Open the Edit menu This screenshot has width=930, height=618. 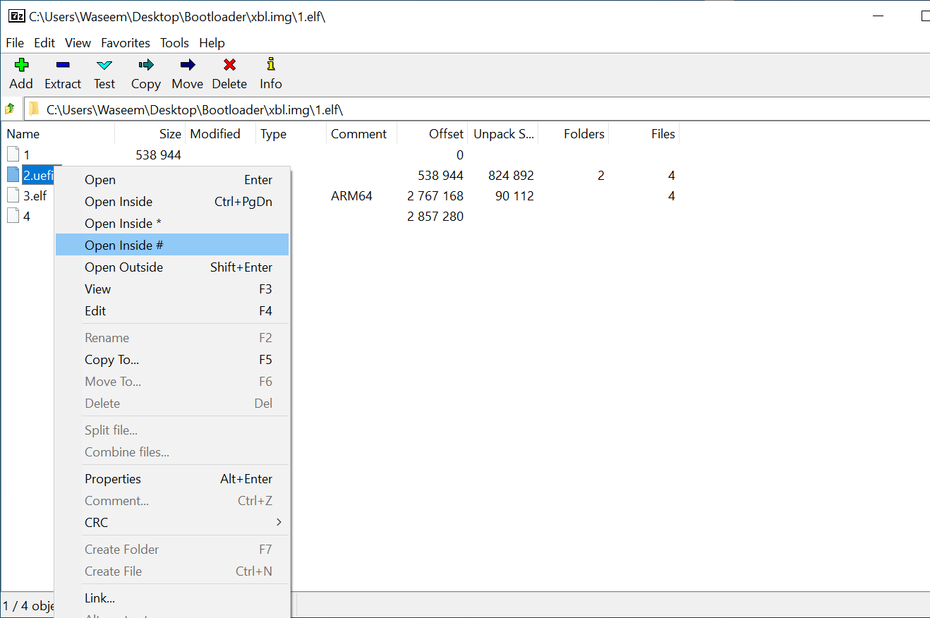point(44,43)
